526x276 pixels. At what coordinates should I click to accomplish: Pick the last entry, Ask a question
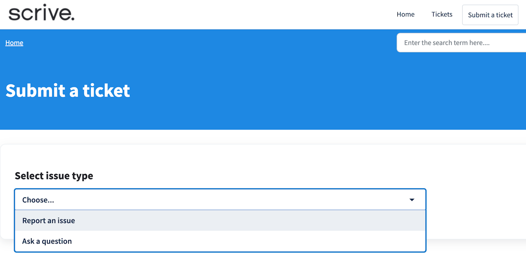tap(220, 241)
